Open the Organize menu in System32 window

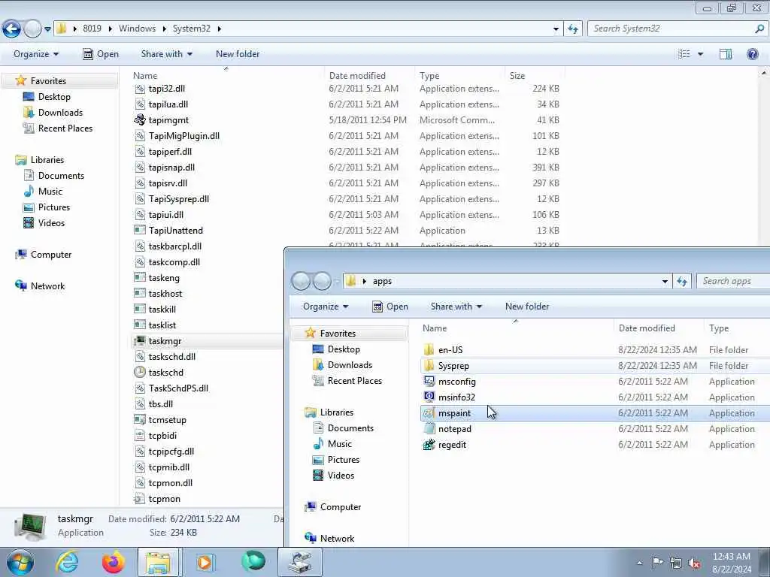point(36,54)
